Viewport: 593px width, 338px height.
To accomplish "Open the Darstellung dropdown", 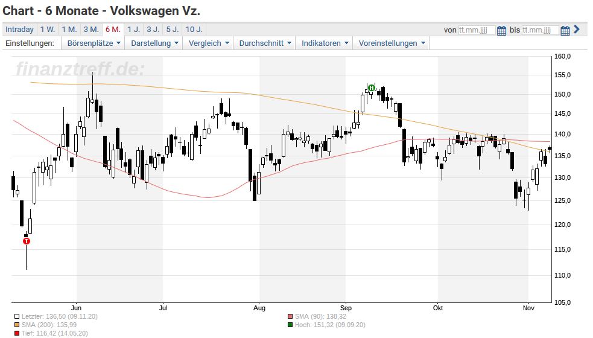I will click(x=154, y=43).
